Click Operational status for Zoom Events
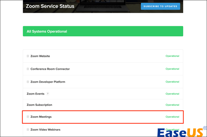 coord(172,94)
